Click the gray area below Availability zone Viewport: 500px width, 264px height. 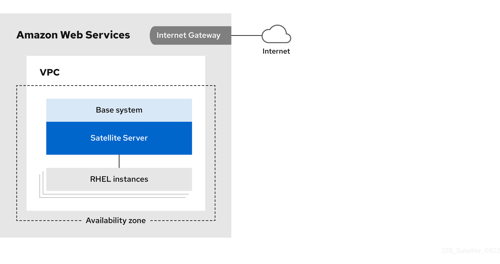(115, 230)
